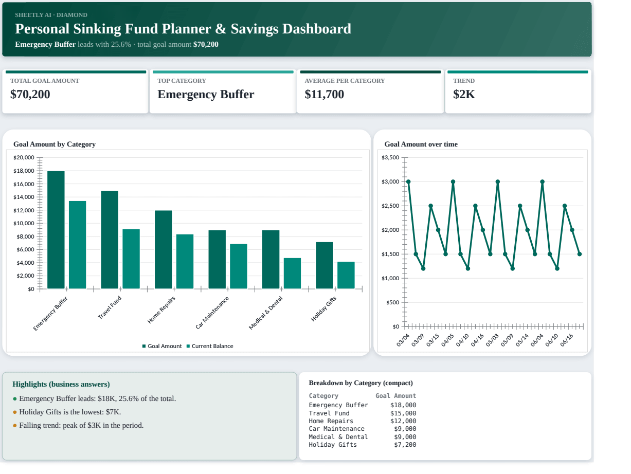Select the Top Category card value Emergency Buffer
This screenshot has height=474, width=631.
pos(206,94)
